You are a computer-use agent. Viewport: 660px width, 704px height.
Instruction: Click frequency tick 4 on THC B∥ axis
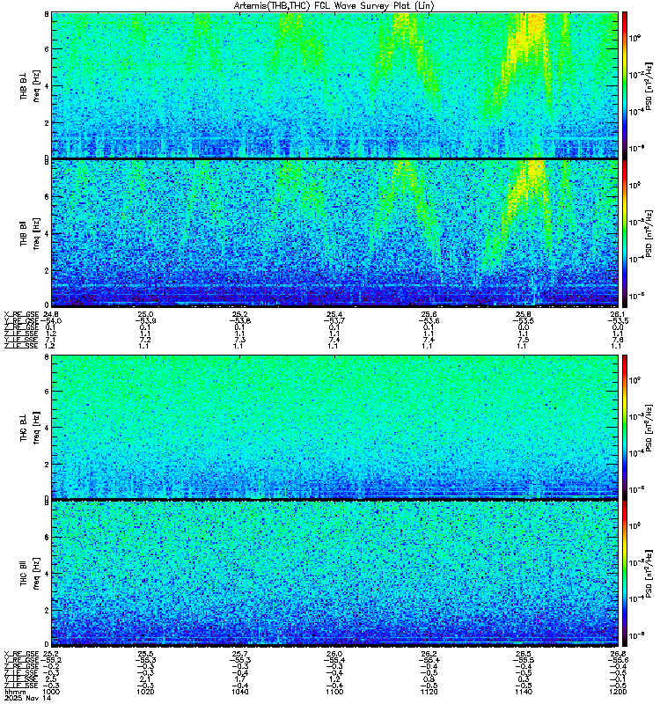pyautogui.click(x=47, y=574)
